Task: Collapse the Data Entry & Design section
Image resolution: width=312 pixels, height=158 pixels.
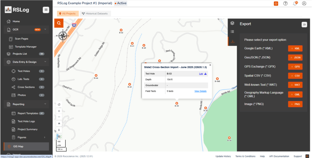Action: [x=45, y=62]
